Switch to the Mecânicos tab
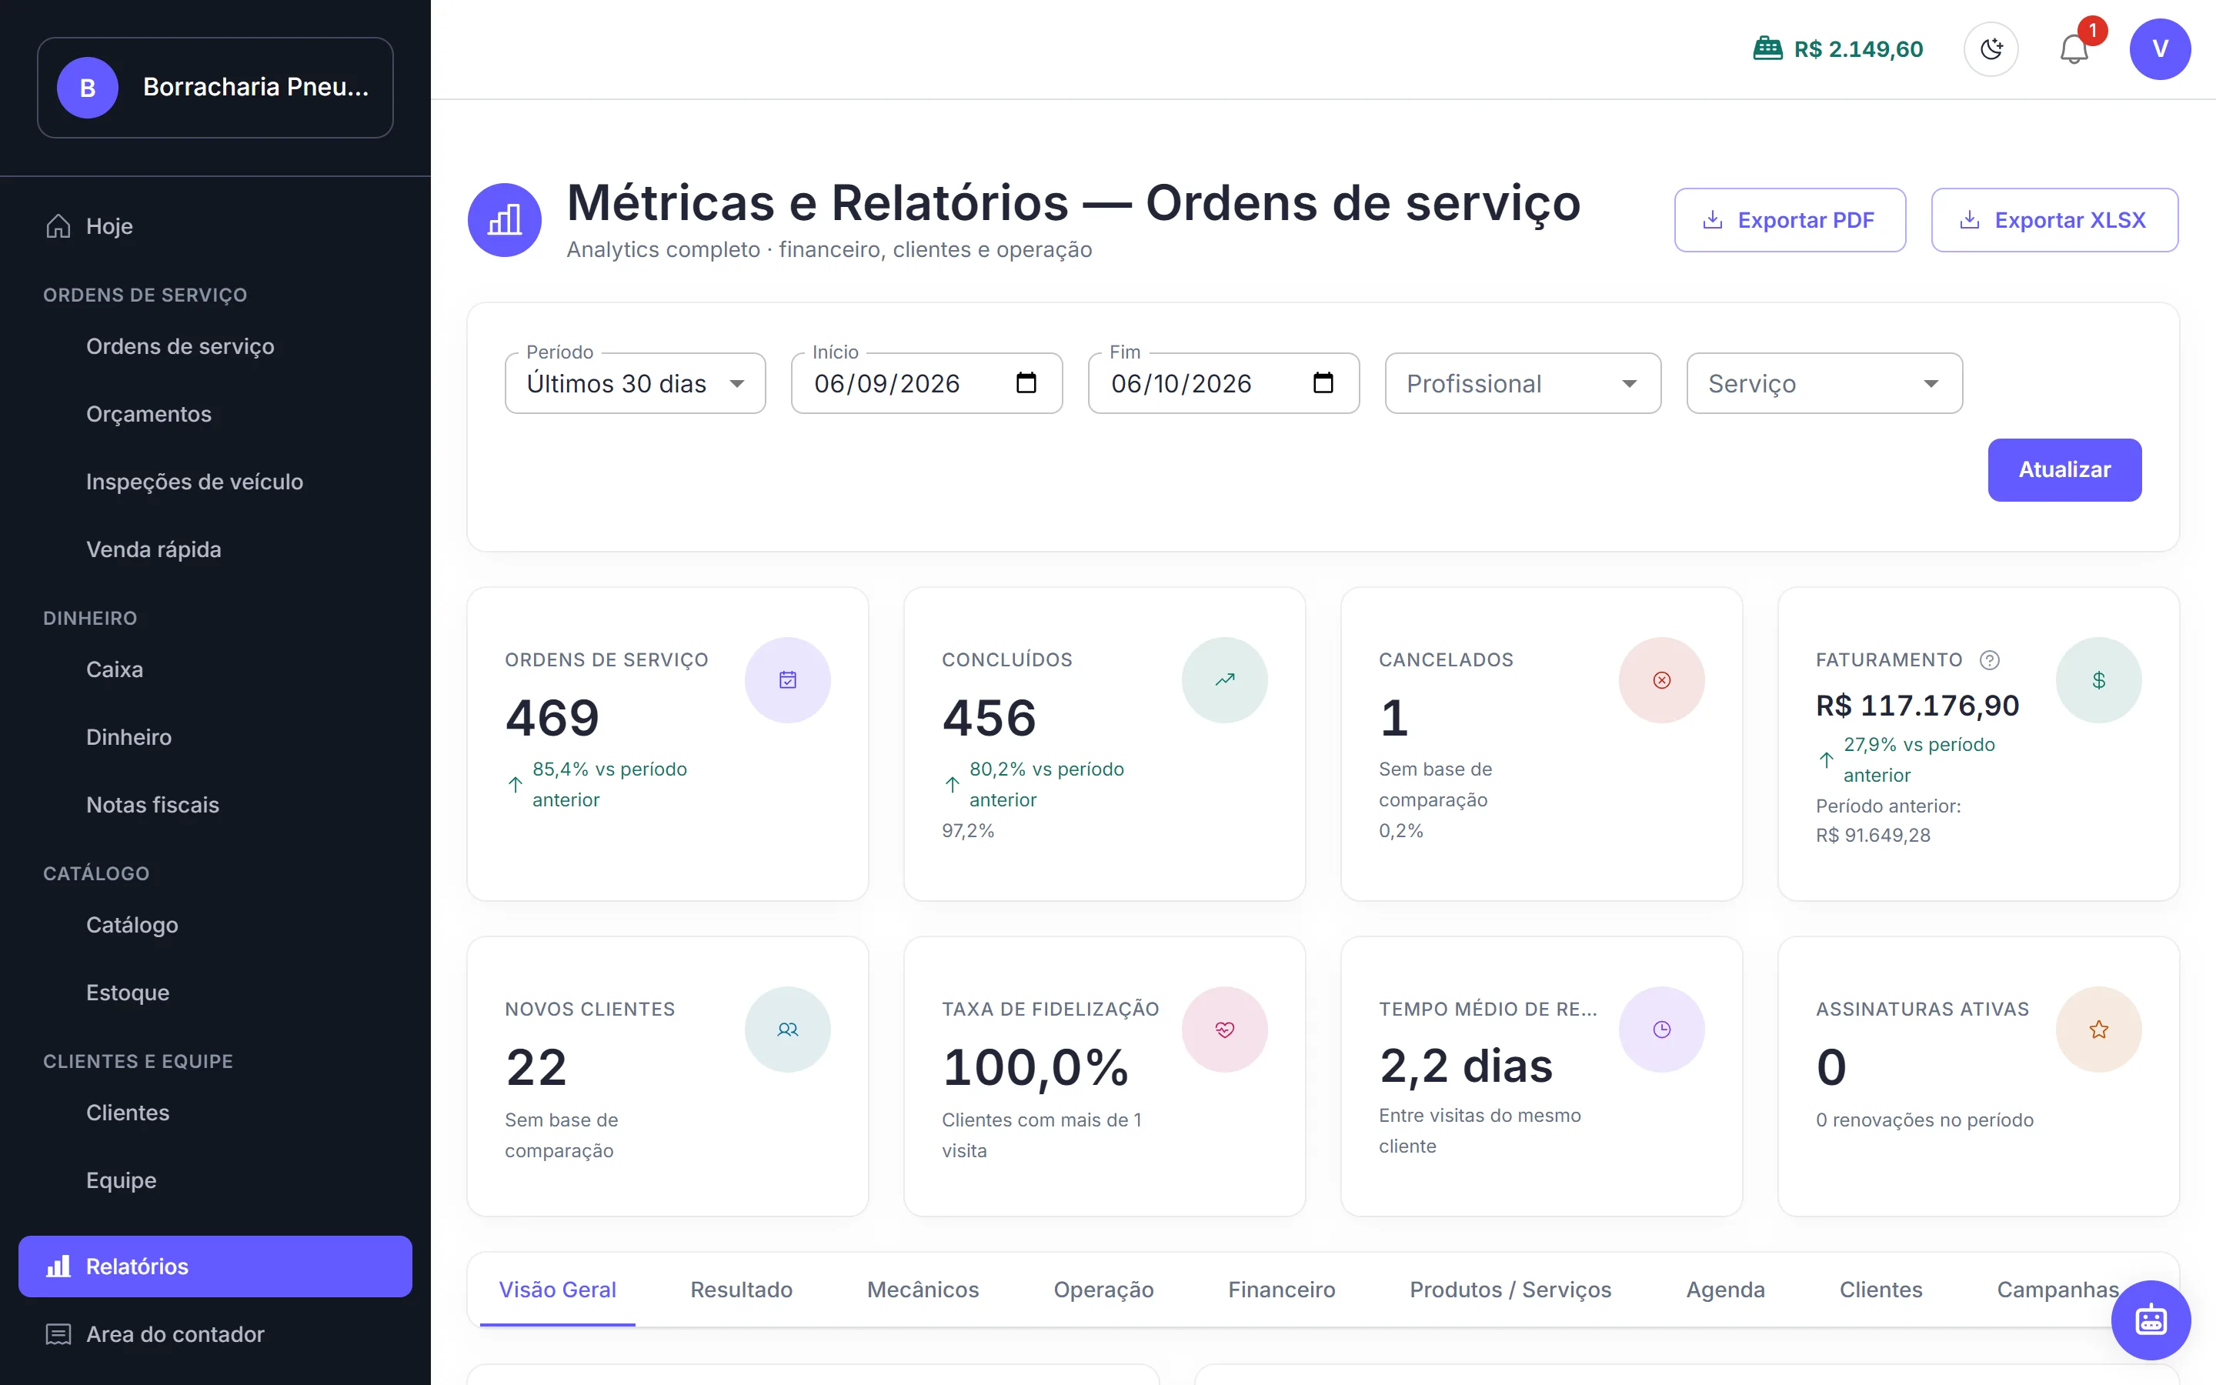 pos(923,1290)
